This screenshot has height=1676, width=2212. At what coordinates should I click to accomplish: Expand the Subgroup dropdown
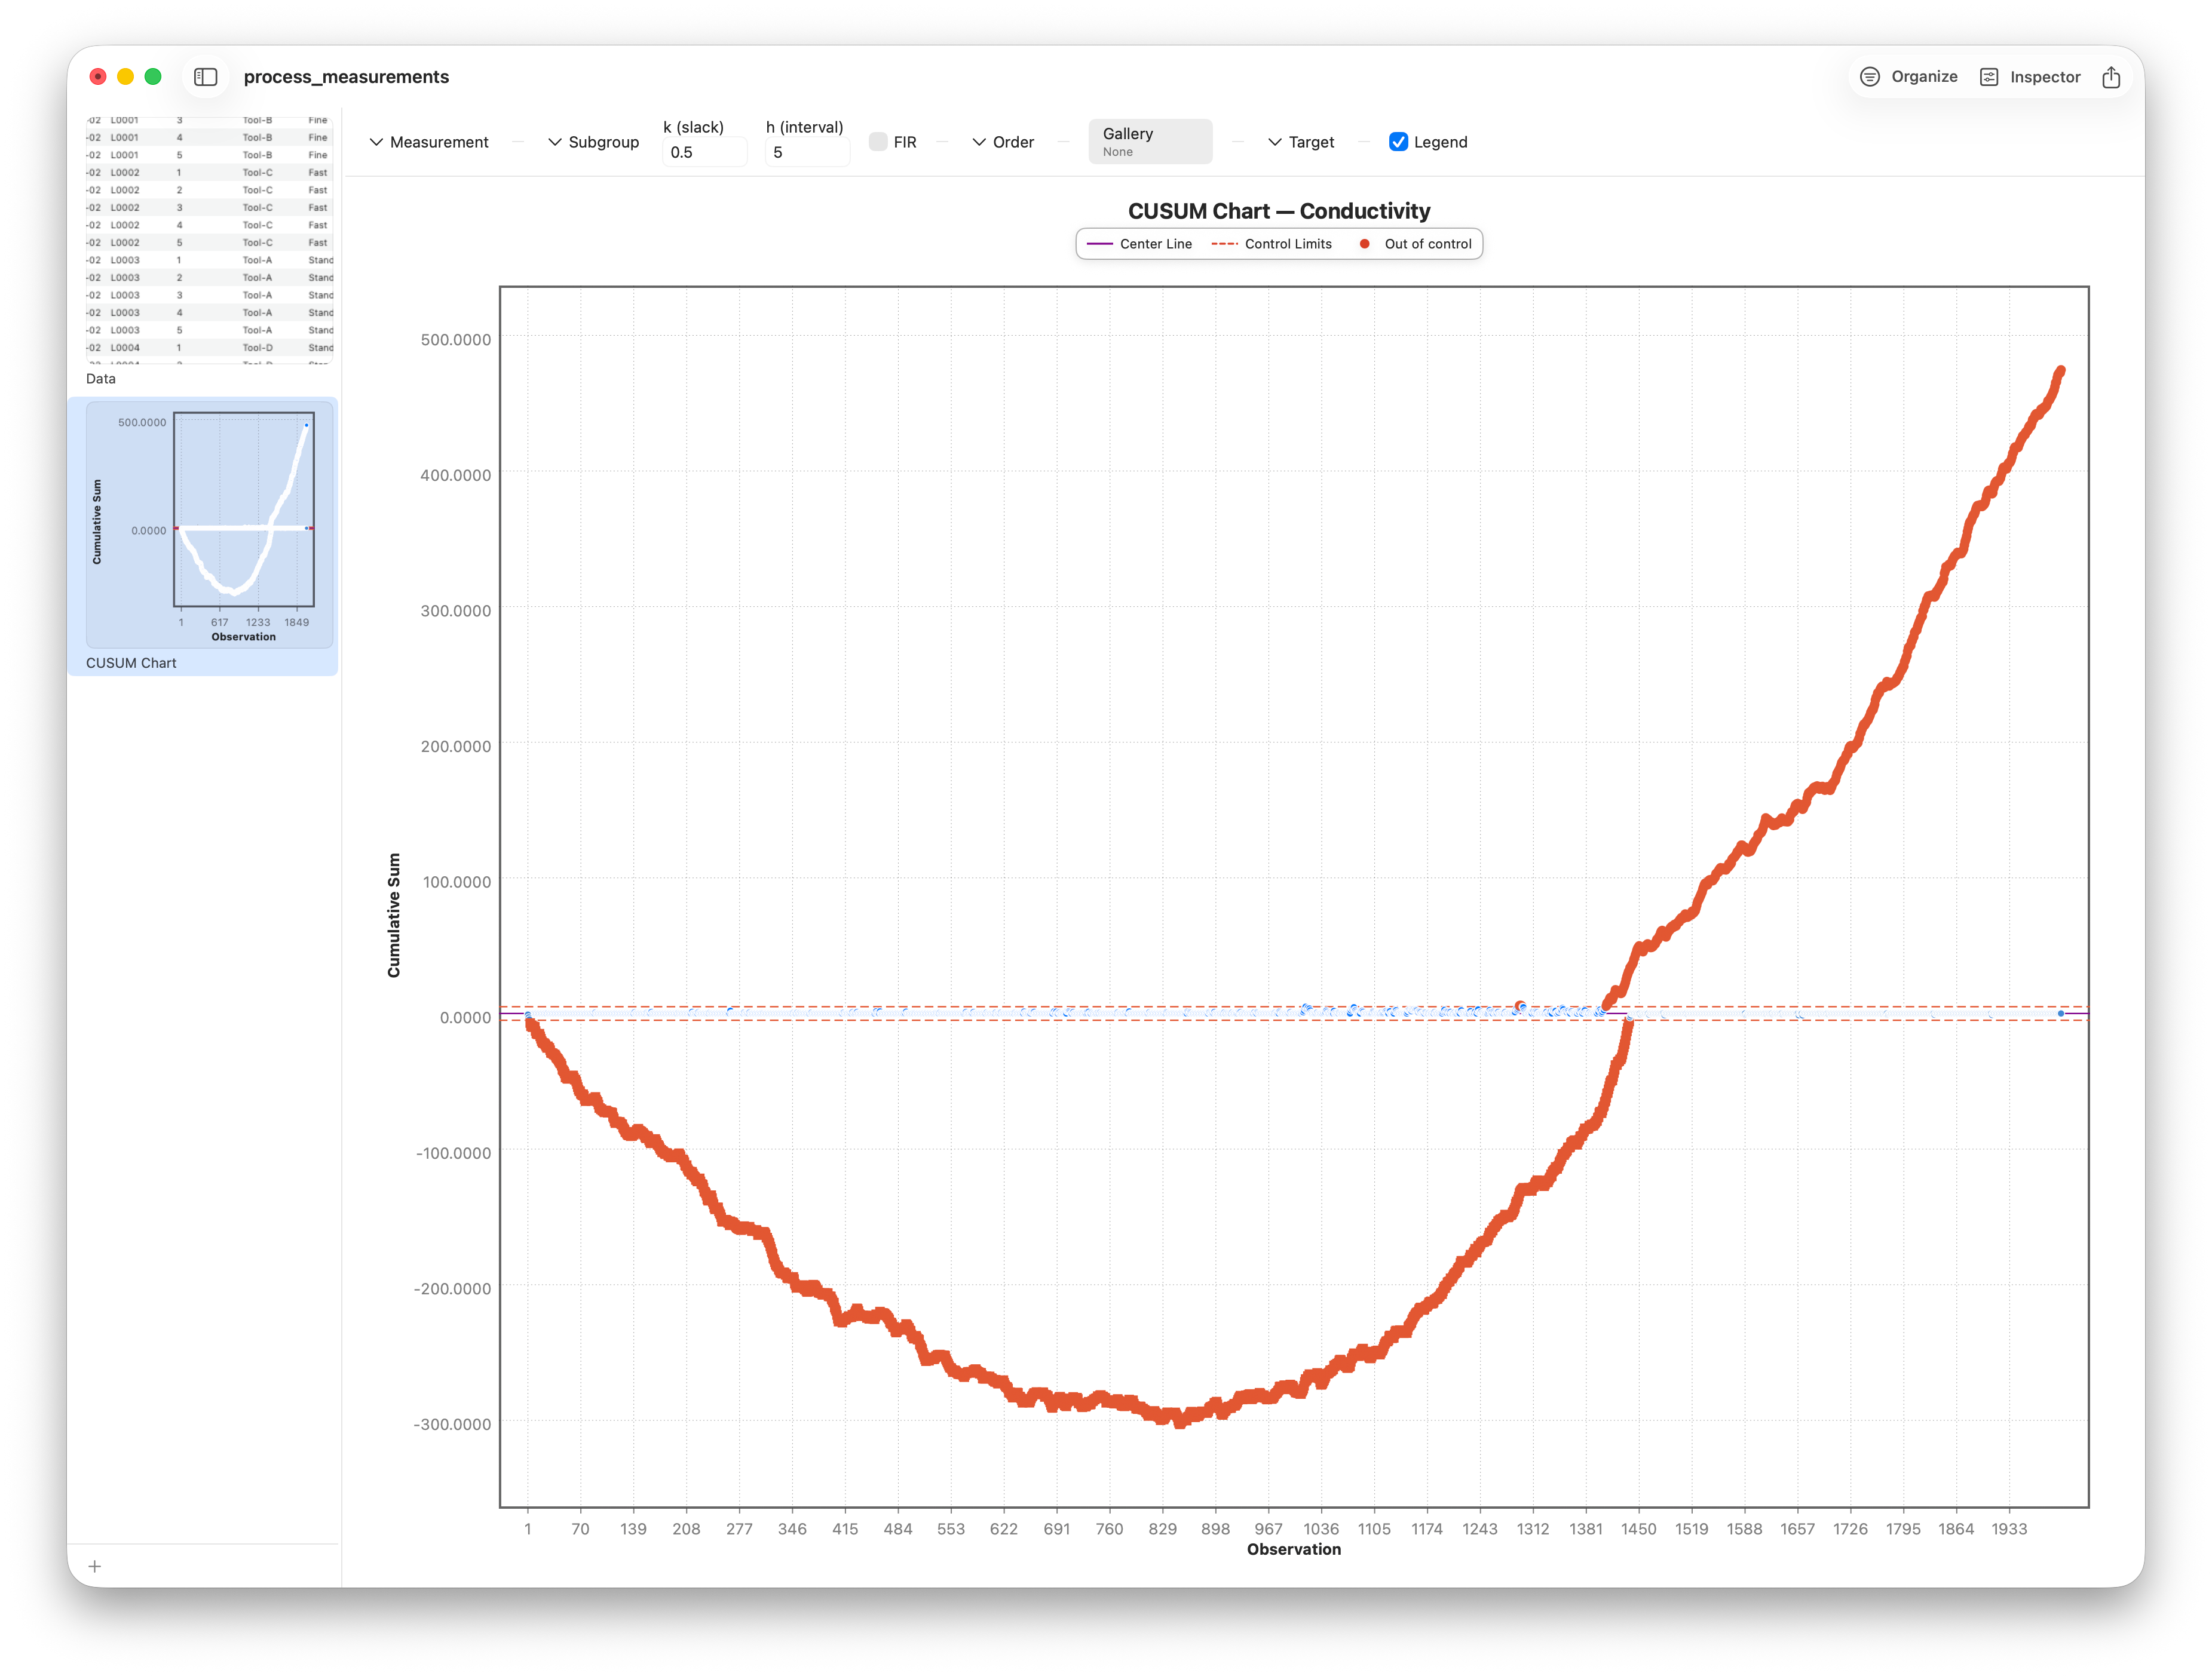(x=593, y=142)
